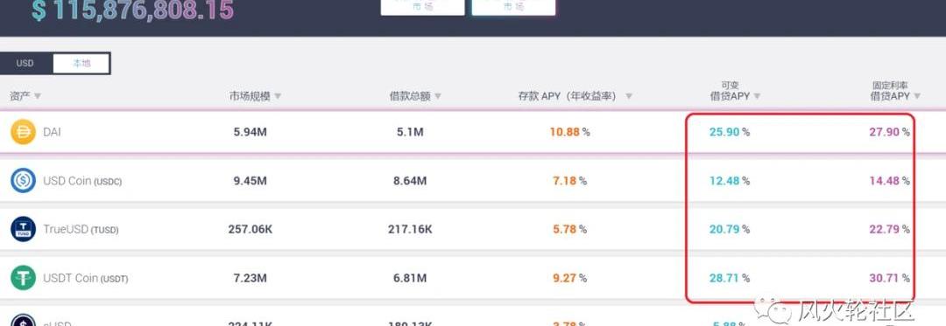Click the TrueUSD (TUSD) logo icon
Viewport: 946px width, 326px height.
[x=24, y=229]
